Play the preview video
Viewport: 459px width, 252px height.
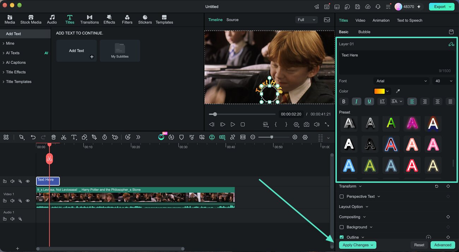(233, 125)
